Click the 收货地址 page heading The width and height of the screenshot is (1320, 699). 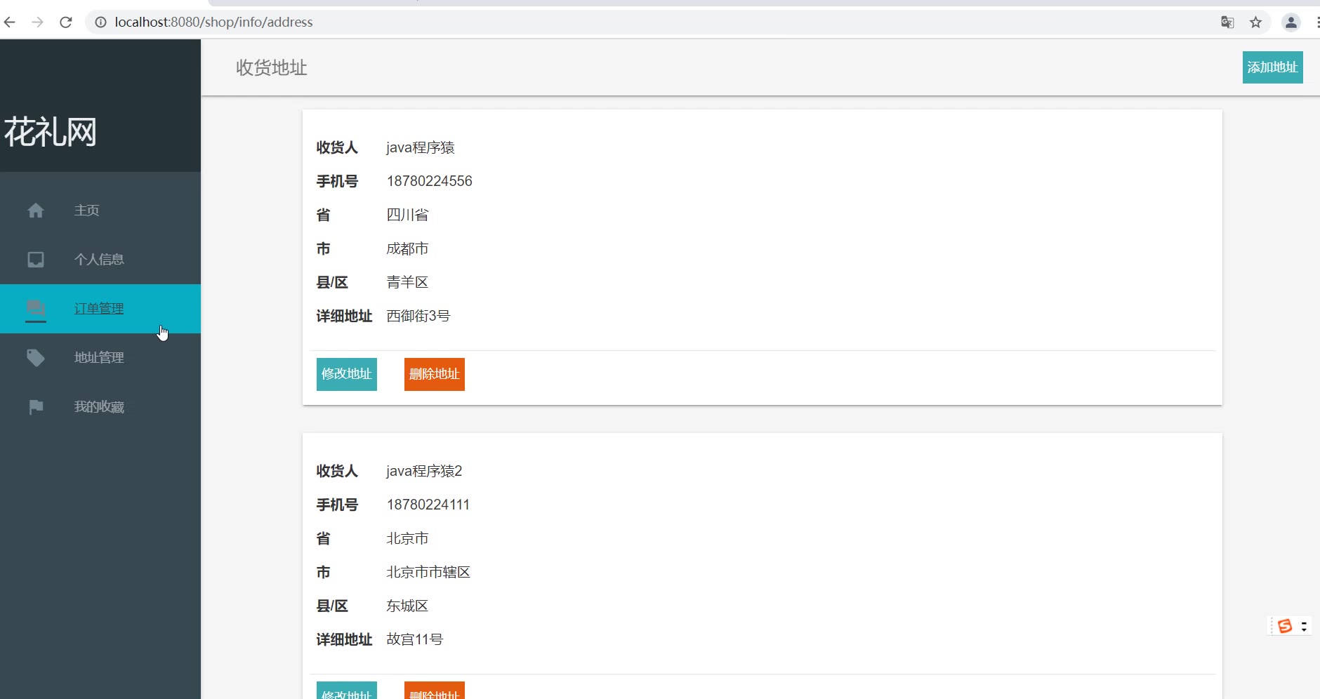tap(272, 67)
